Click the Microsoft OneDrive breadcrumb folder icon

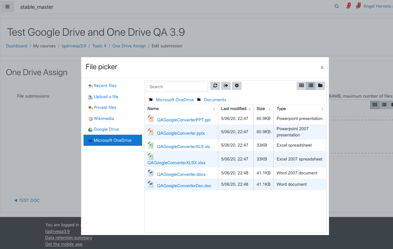point(151,100)
